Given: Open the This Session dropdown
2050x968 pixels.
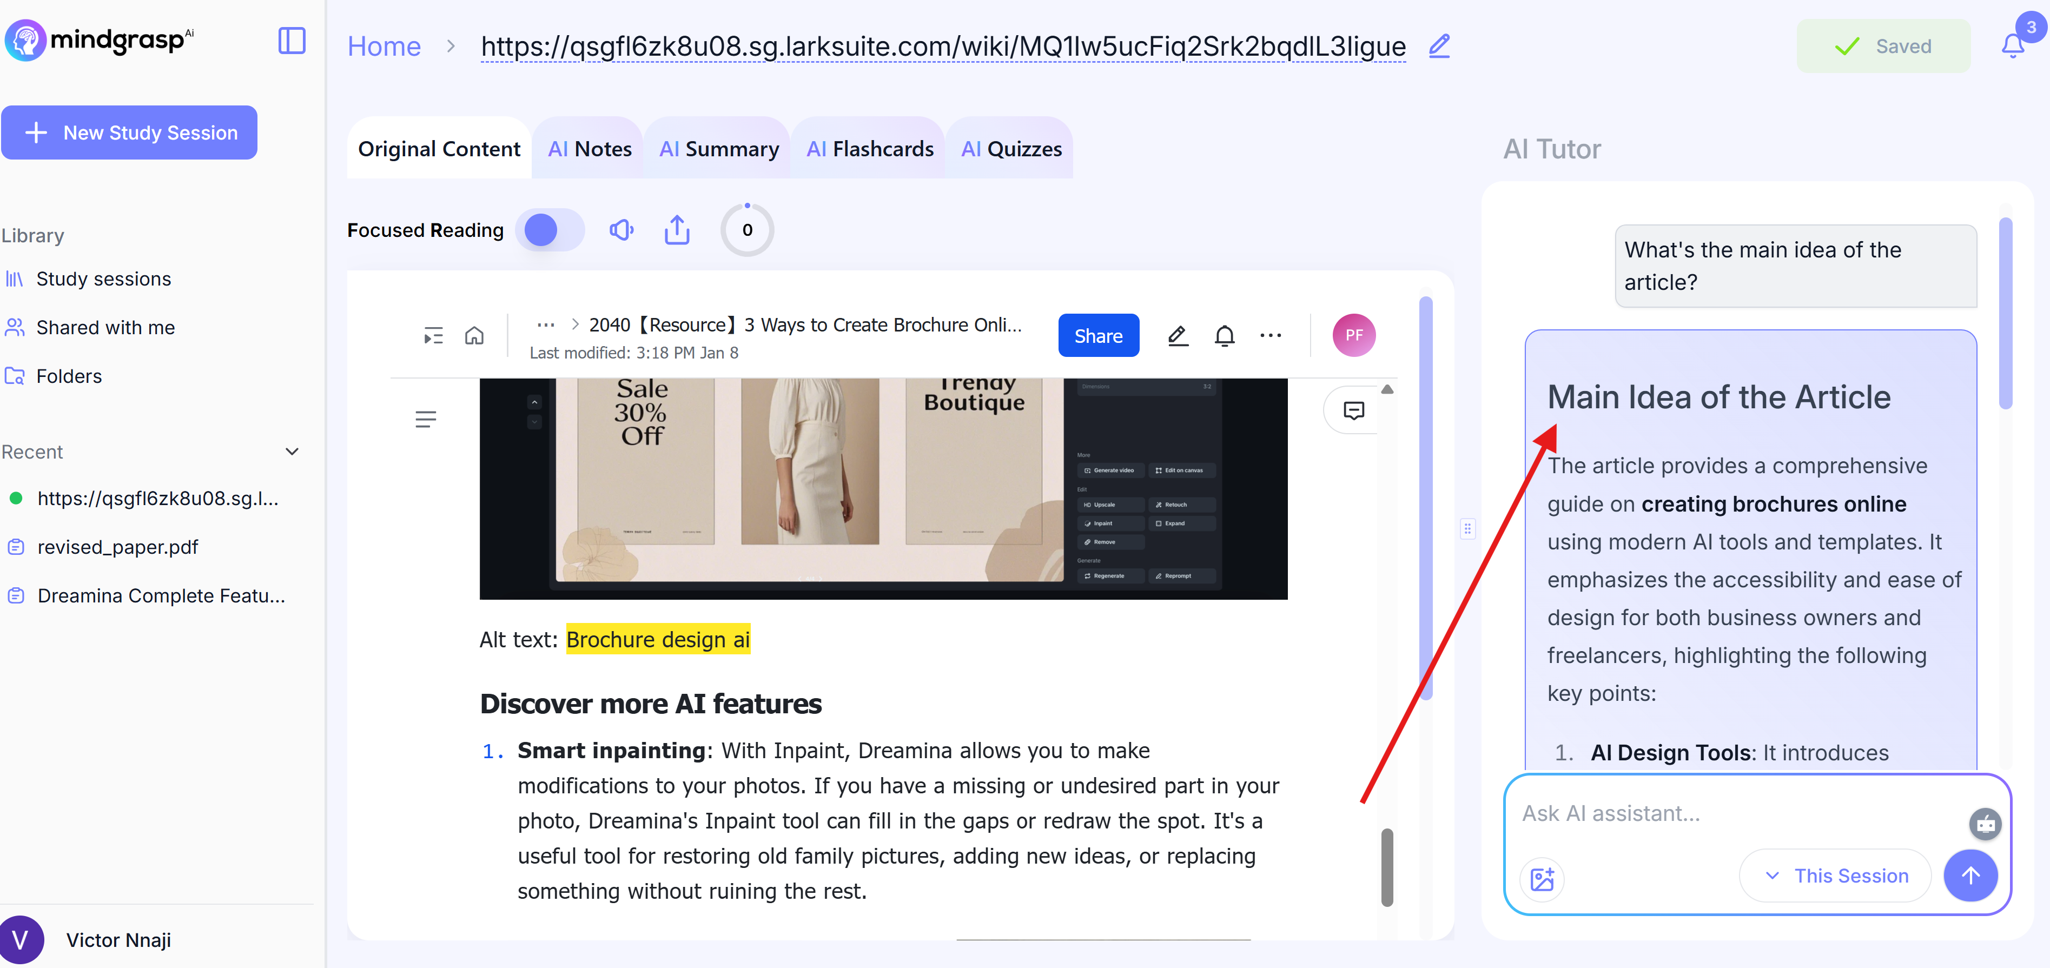Looking at the screenshot, I should point(1835,875).
